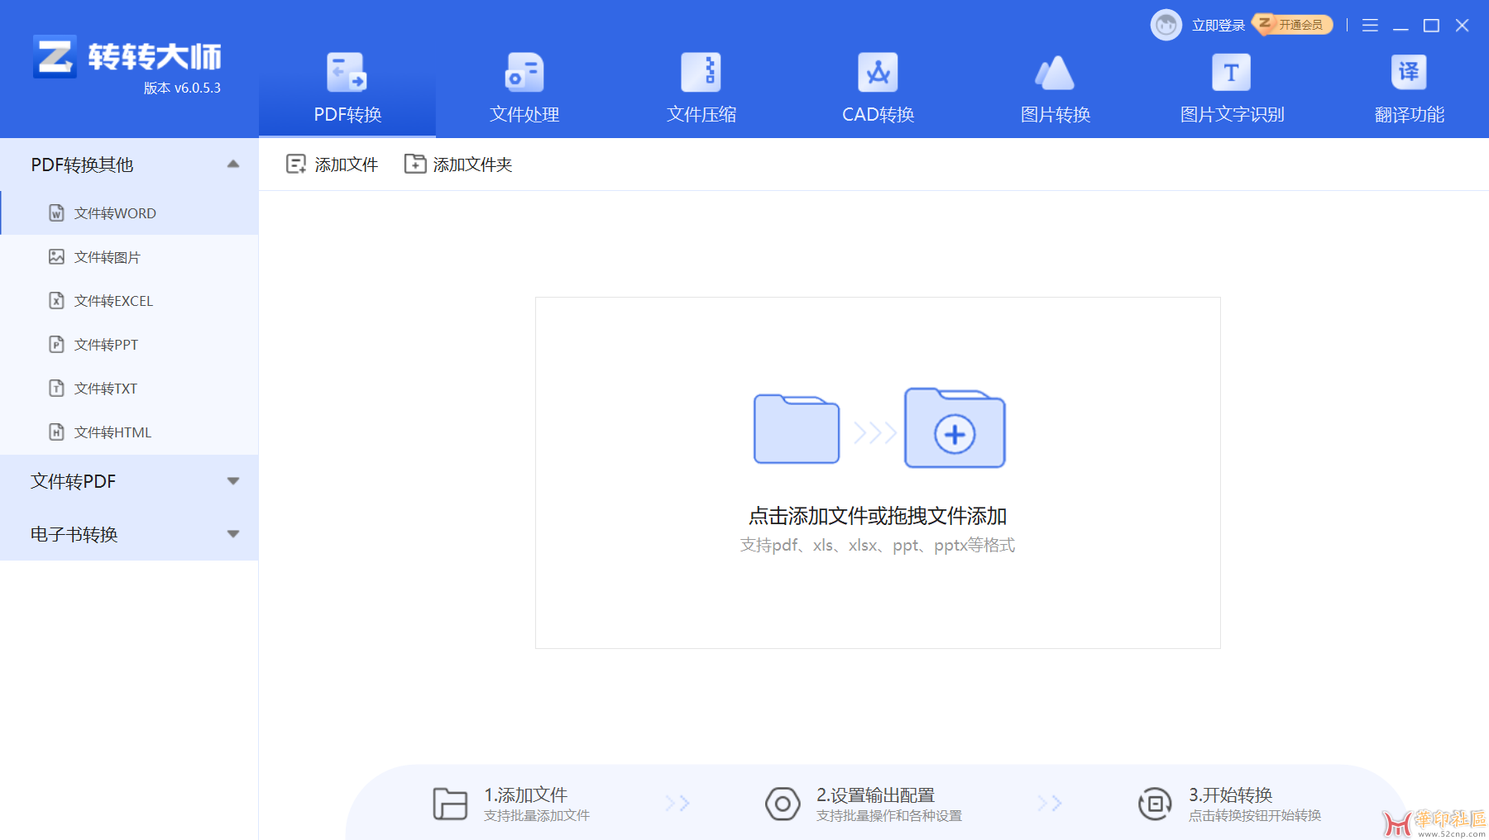Click the 支持pdf、xls、xlsx format hint text
The image size is (1489, 840).
click(x=878, y=545)
